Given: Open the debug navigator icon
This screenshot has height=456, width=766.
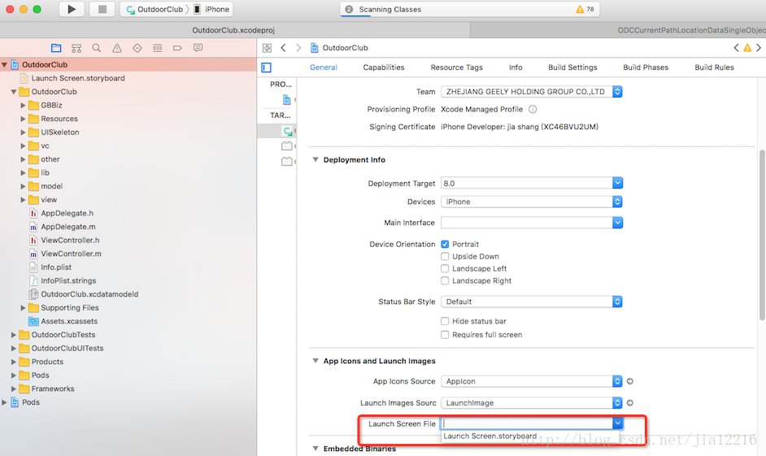Looking at the screenshot, I should tap(157, 48).
